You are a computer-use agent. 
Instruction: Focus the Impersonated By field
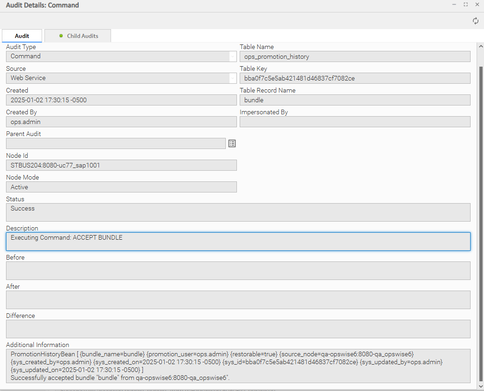pos(354,122)
